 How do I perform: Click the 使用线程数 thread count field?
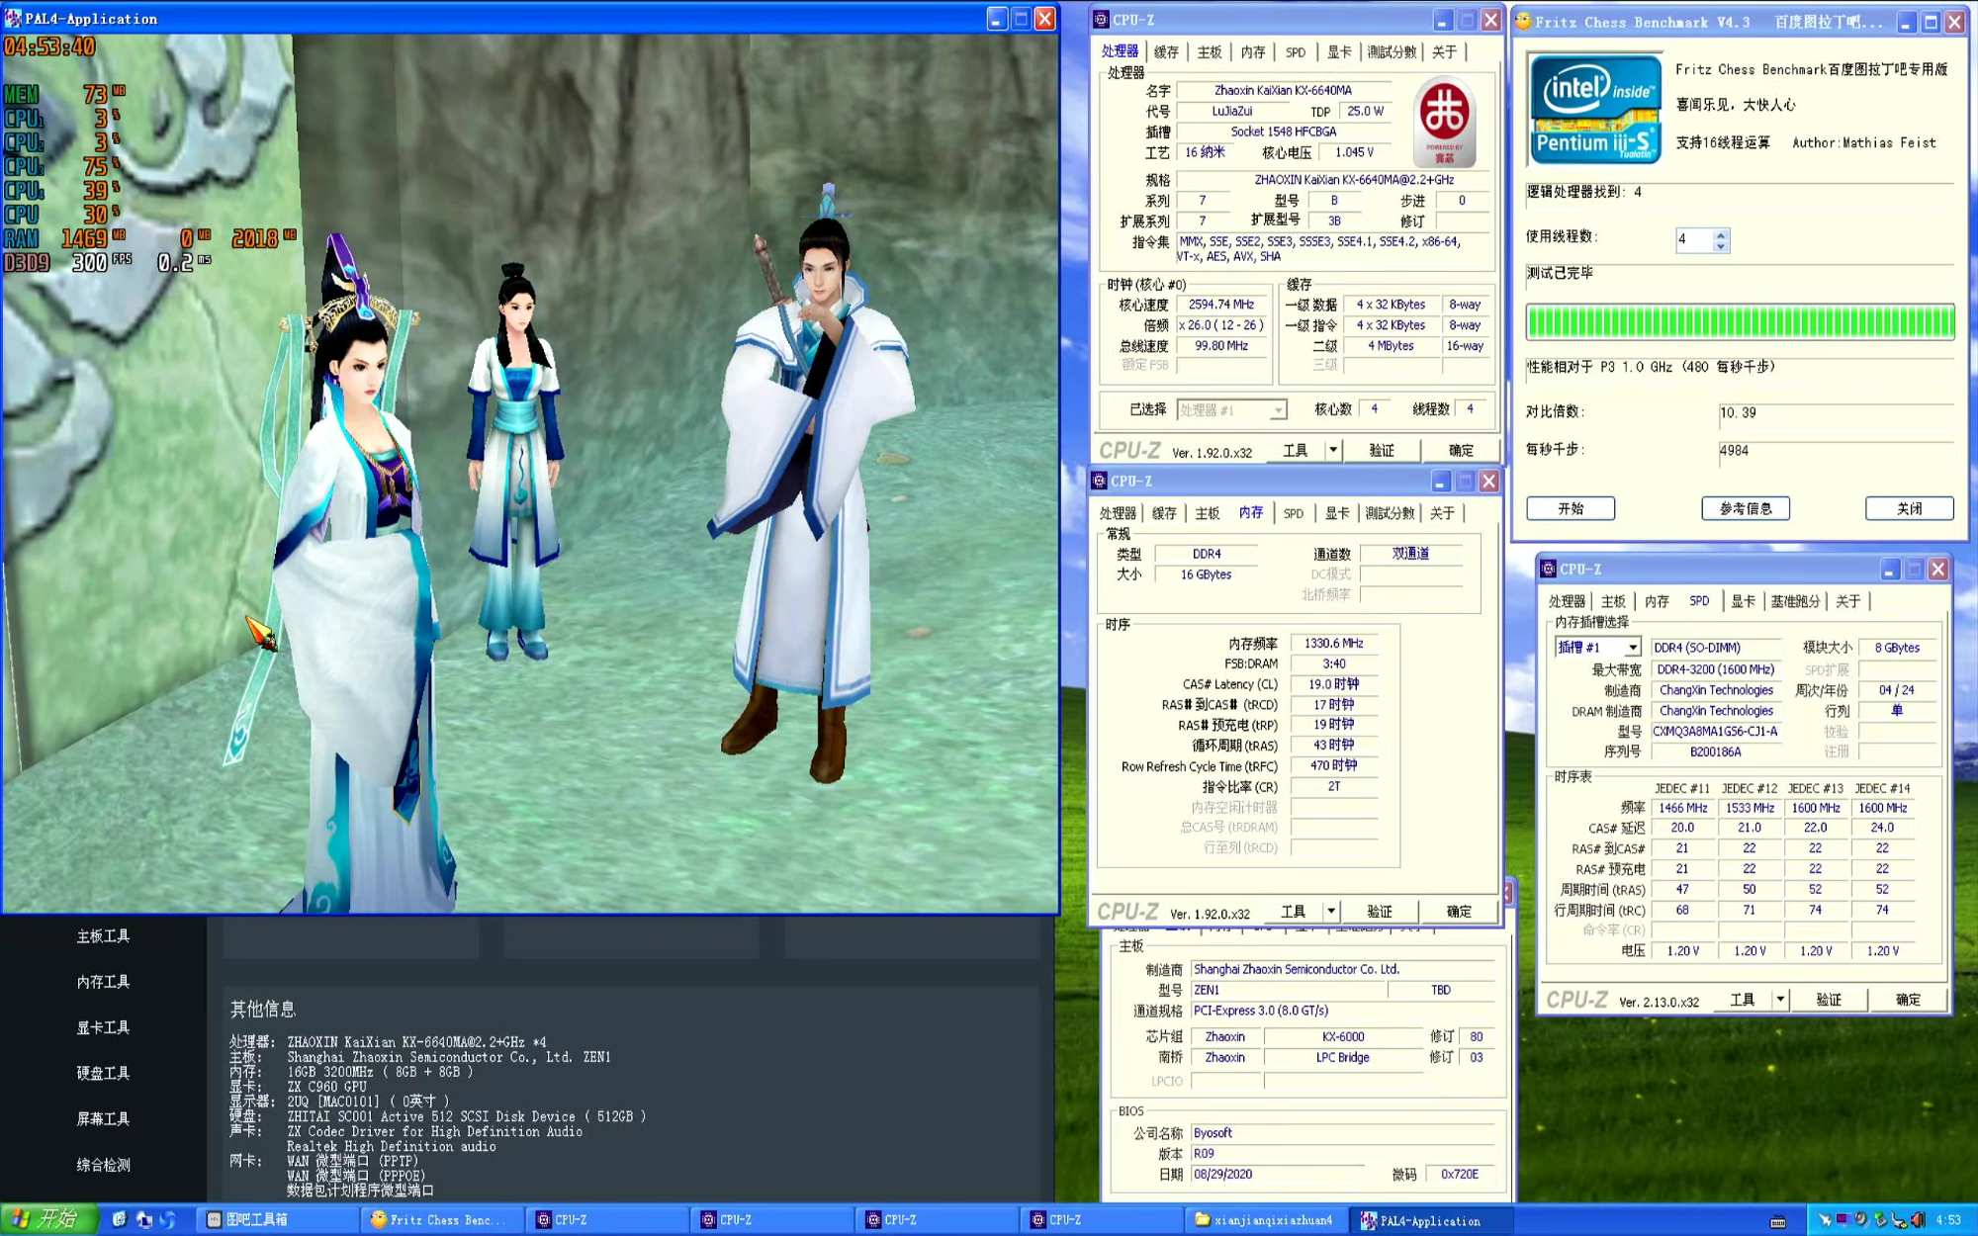pos(1693,240)
